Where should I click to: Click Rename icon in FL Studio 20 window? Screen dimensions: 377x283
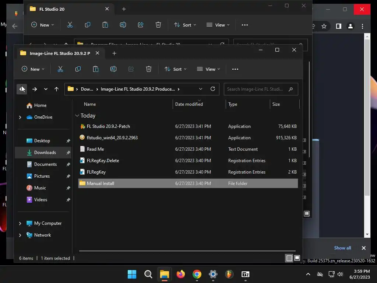tap(123, 25)
